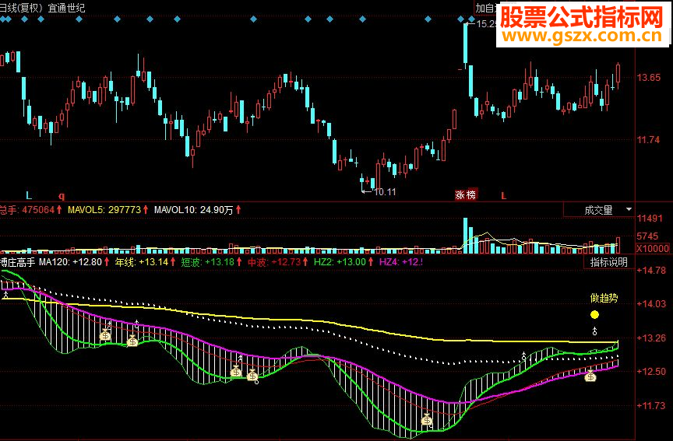The height and width of the screenshot is (441, 673).
Task: Click the cyan L marker below the chart
Action: point(29,196)
